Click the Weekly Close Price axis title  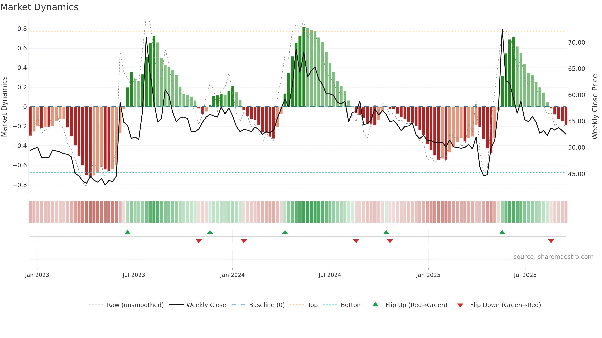coord(595,107)
